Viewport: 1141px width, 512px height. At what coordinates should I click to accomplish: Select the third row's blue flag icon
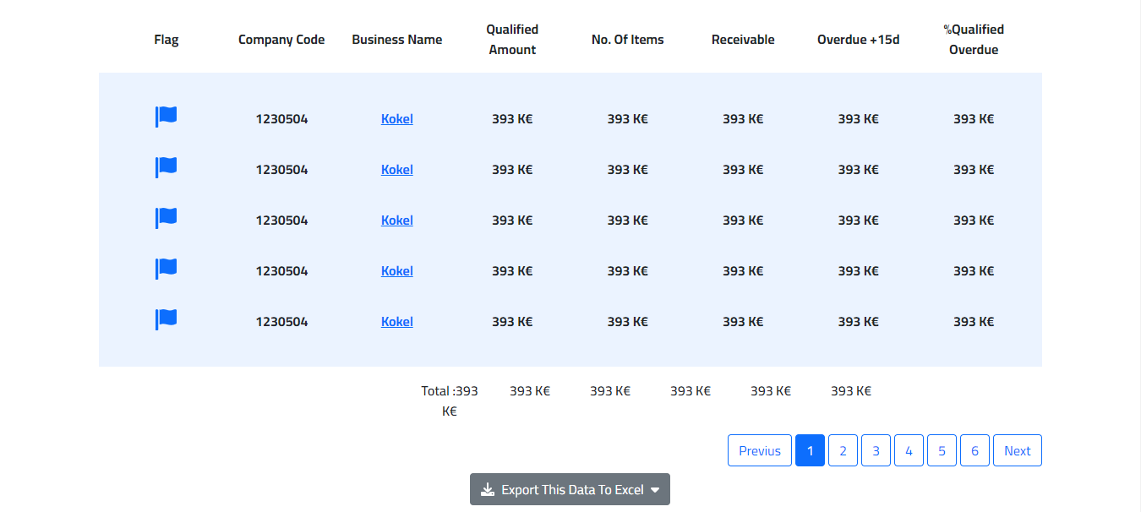click(x=167, y=218)
